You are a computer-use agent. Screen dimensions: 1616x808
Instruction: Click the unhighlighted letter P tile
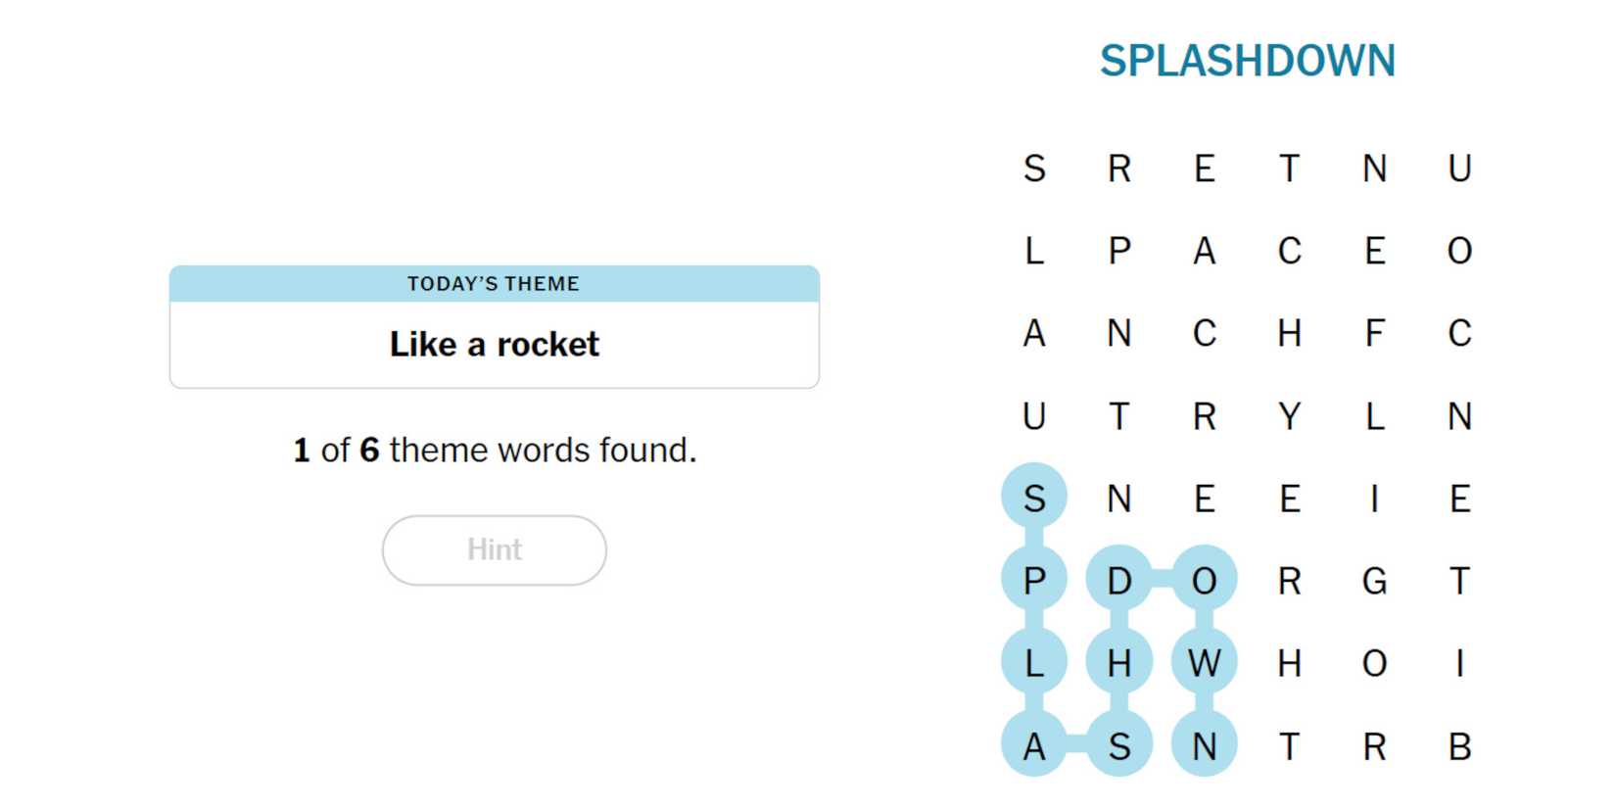1118,252
